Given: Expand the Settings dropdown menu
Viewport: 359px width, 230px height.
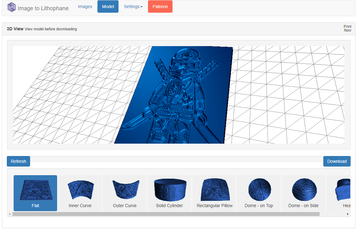Looking at the screenshot, I should (x=133, y=7).
